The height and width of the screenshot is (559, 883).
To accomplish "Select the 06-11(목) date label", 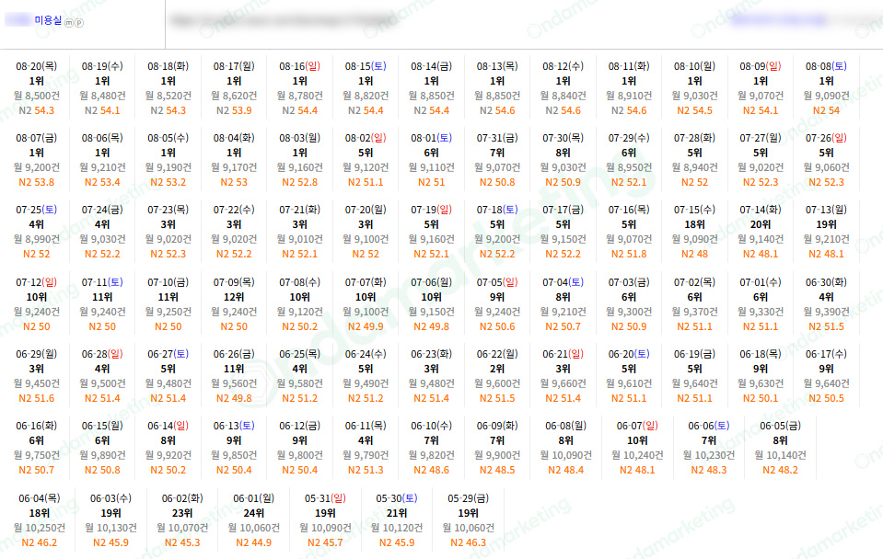I will (x=366, y=426).
